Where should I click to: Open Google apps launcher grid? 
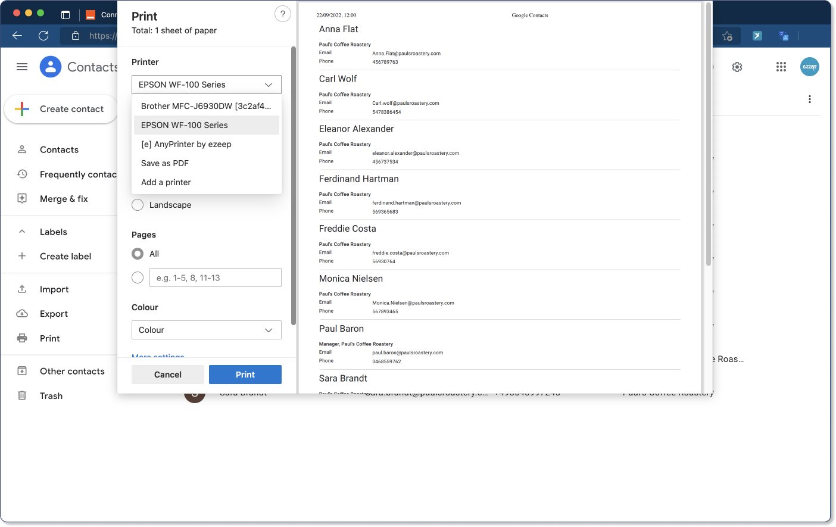781,67
